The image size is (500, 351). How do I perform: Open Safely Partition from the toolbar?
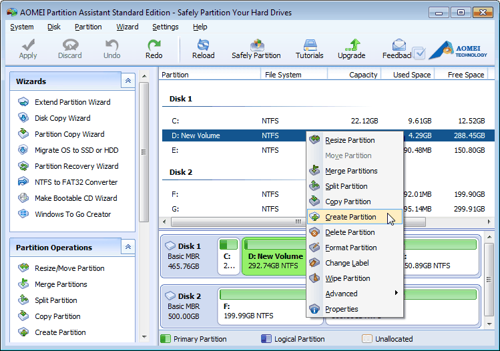[256, 49]
